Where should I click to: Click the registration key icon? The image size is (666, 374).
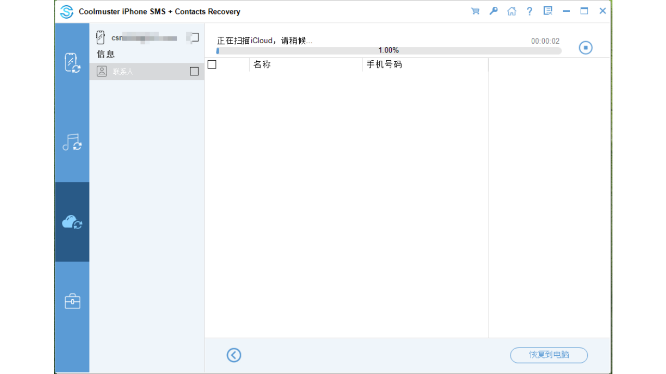click(493, 10)
